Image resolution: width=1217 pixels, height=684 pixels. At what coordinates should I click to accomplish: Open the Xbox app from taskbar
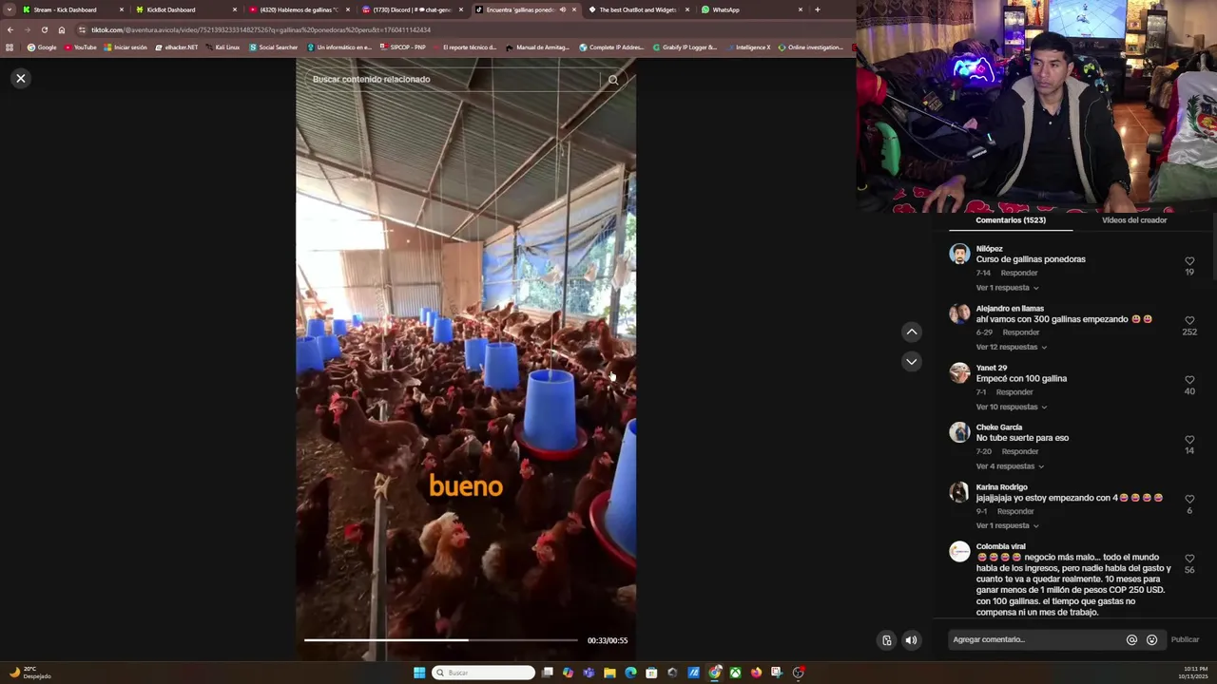pos(735,673)
